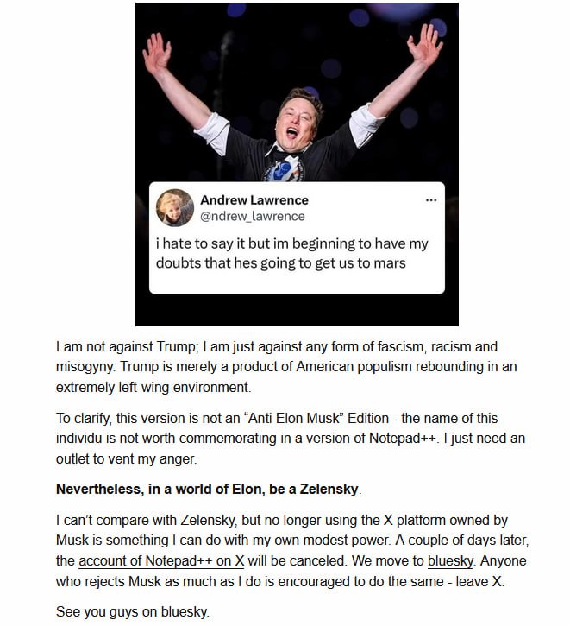
Task: Click the photo of the man with raised arms
Action: click(297, 95)
